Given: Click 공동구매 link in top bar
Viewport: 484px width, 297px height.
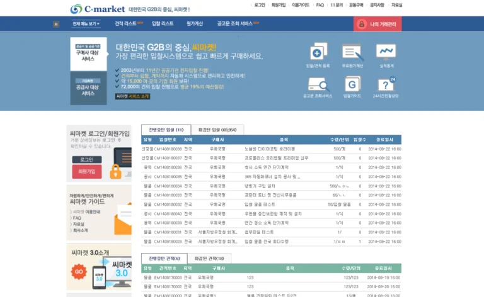Looking at the screenshot, I should coord(356,5).
